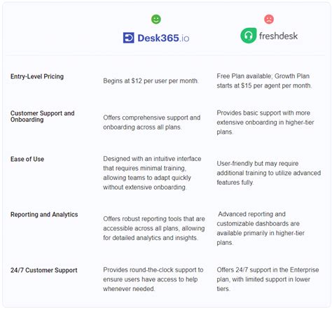Click "Provides basic support" Freshdesk cell
The width and height of the screenshot is (332, 310).
coord(265,122)
